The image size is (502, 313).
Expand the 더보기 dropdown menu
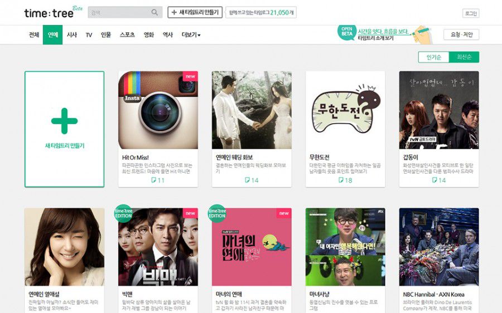pos(191,35)
